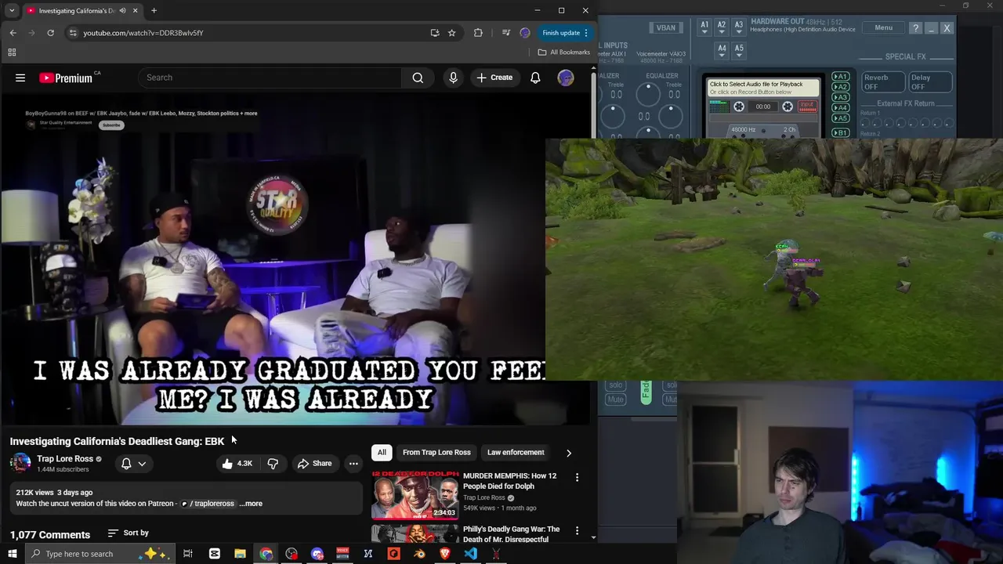This screenshot has width=1003, height=564.
Task: Open traploreross Patreon link in description
Action: (x=208, y=504)
